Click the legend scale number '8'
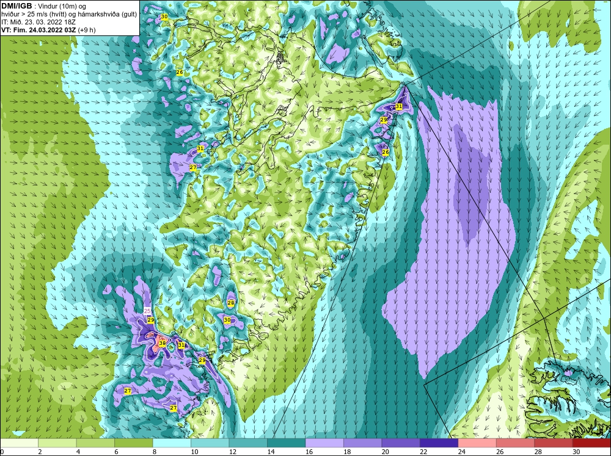The height and width of the screenshot is (456, 611). (x=155, y=452)
